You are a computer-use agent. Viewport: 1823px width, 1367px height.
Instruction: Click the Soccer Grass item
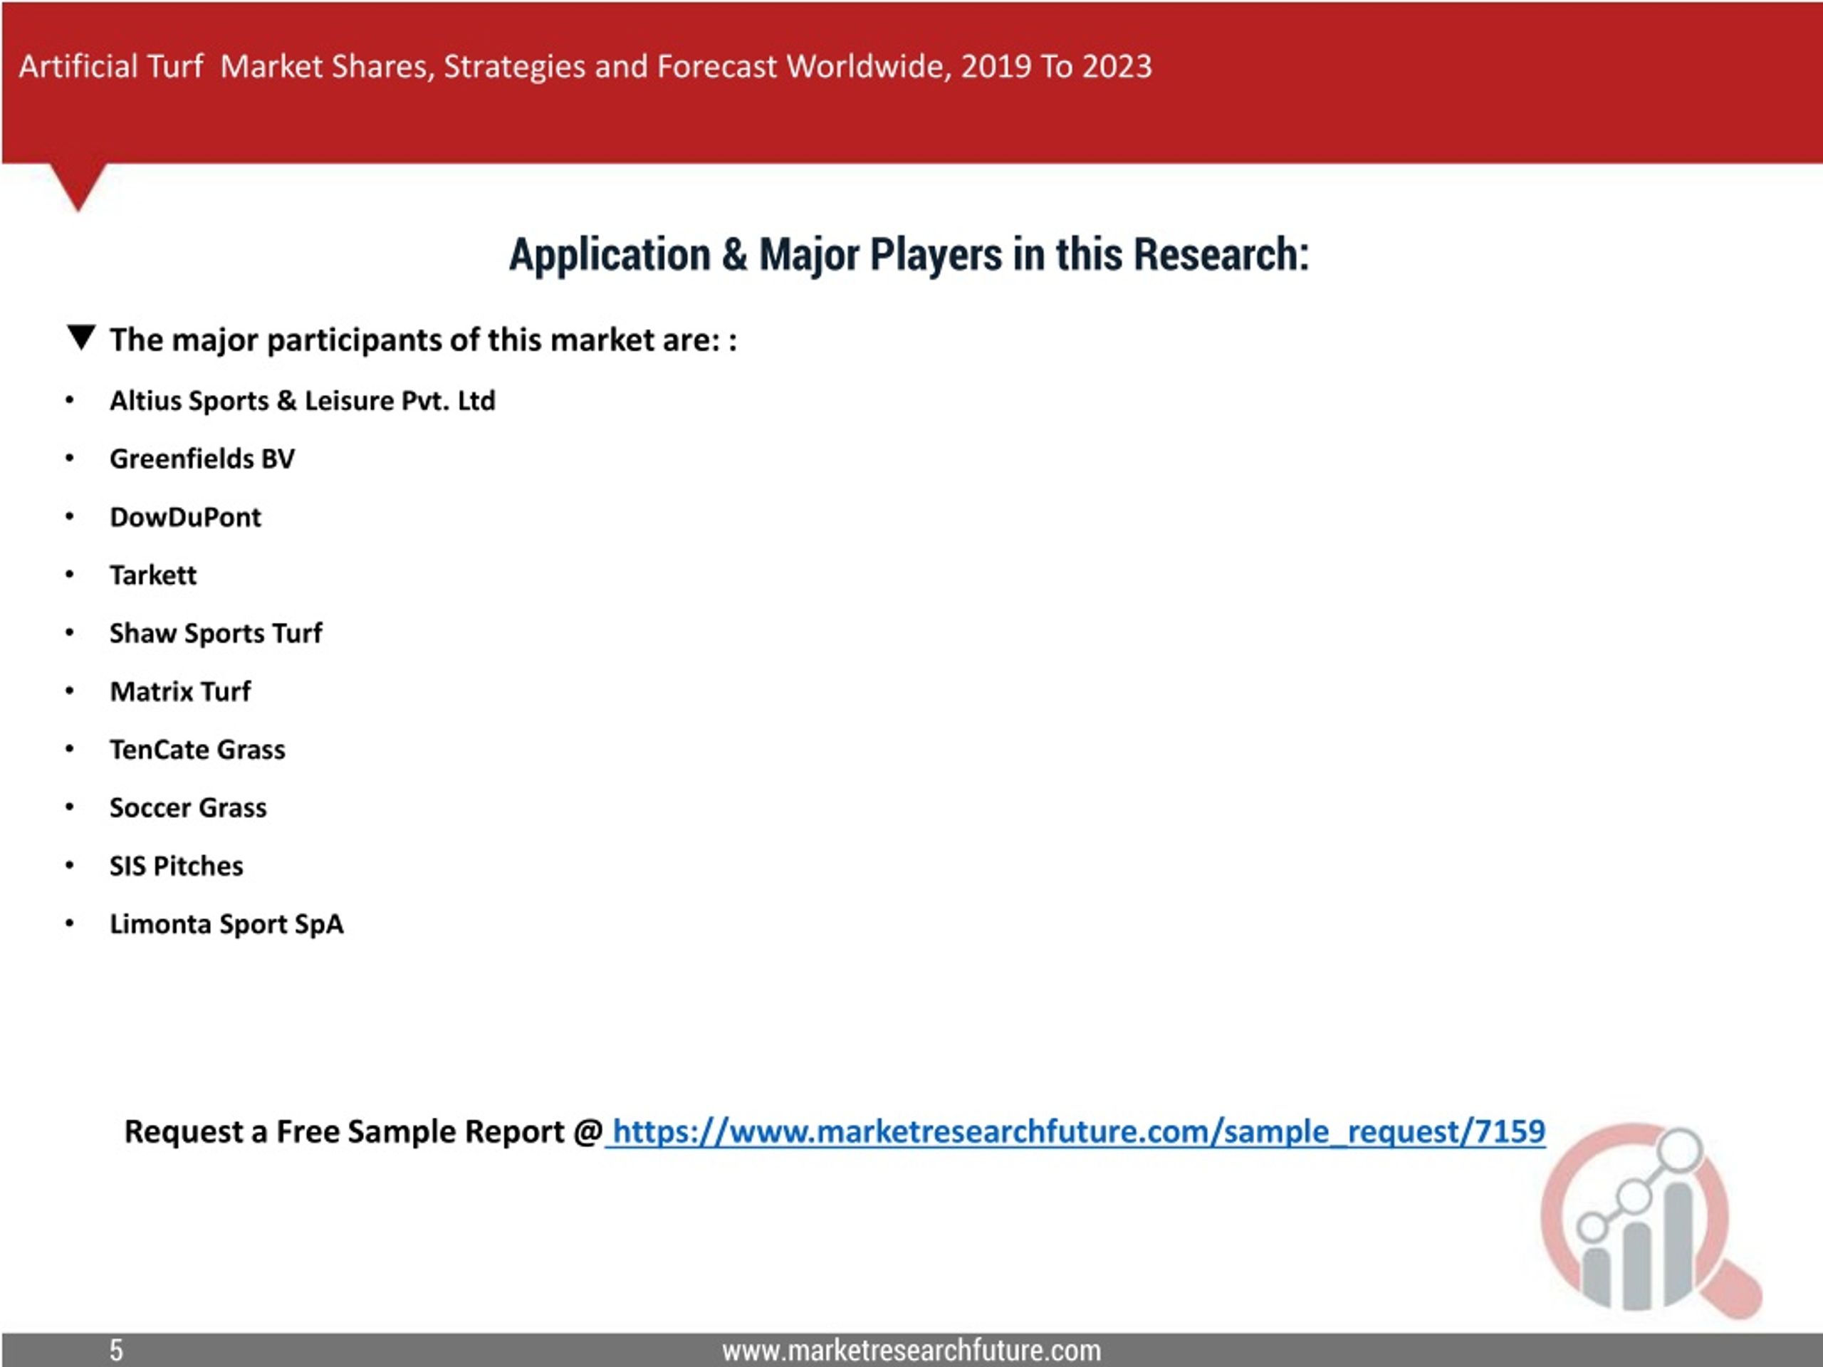[188, 807]
